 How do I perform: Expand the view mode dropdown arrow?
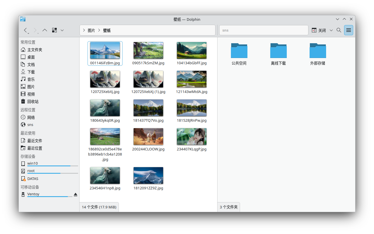62,30
